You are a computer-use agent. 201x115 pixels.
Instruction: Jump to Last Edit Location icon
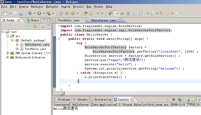tap(162, 13)
